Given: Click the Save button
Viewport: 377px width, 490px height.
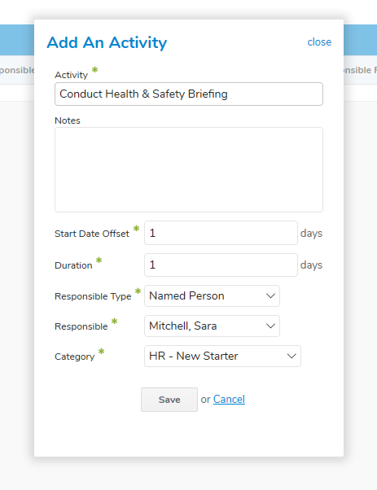Looking at the screenshot, I should [x=169, y=400].
